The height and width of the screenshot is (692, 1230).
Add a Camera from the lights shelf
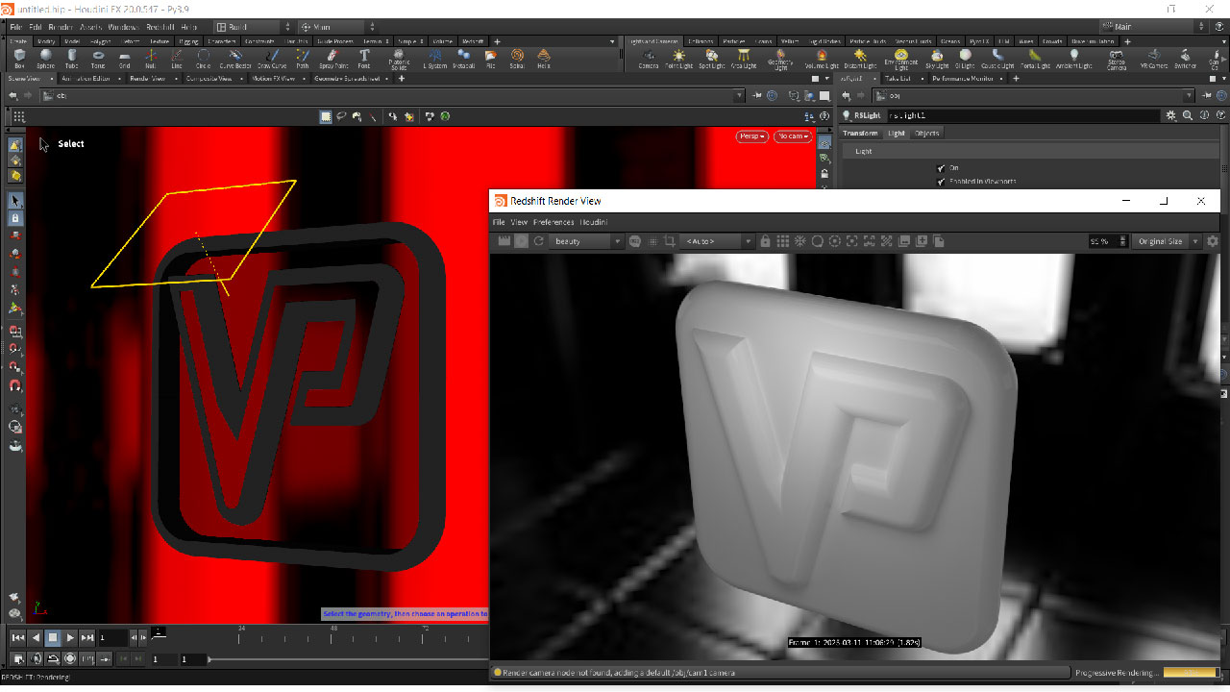(x=649, y=60)
